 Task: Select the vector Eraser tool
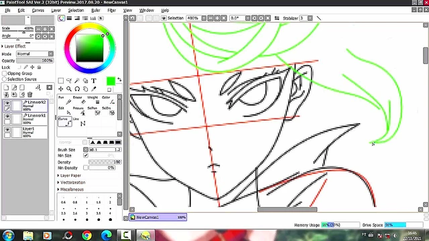[x=79, y=100]
